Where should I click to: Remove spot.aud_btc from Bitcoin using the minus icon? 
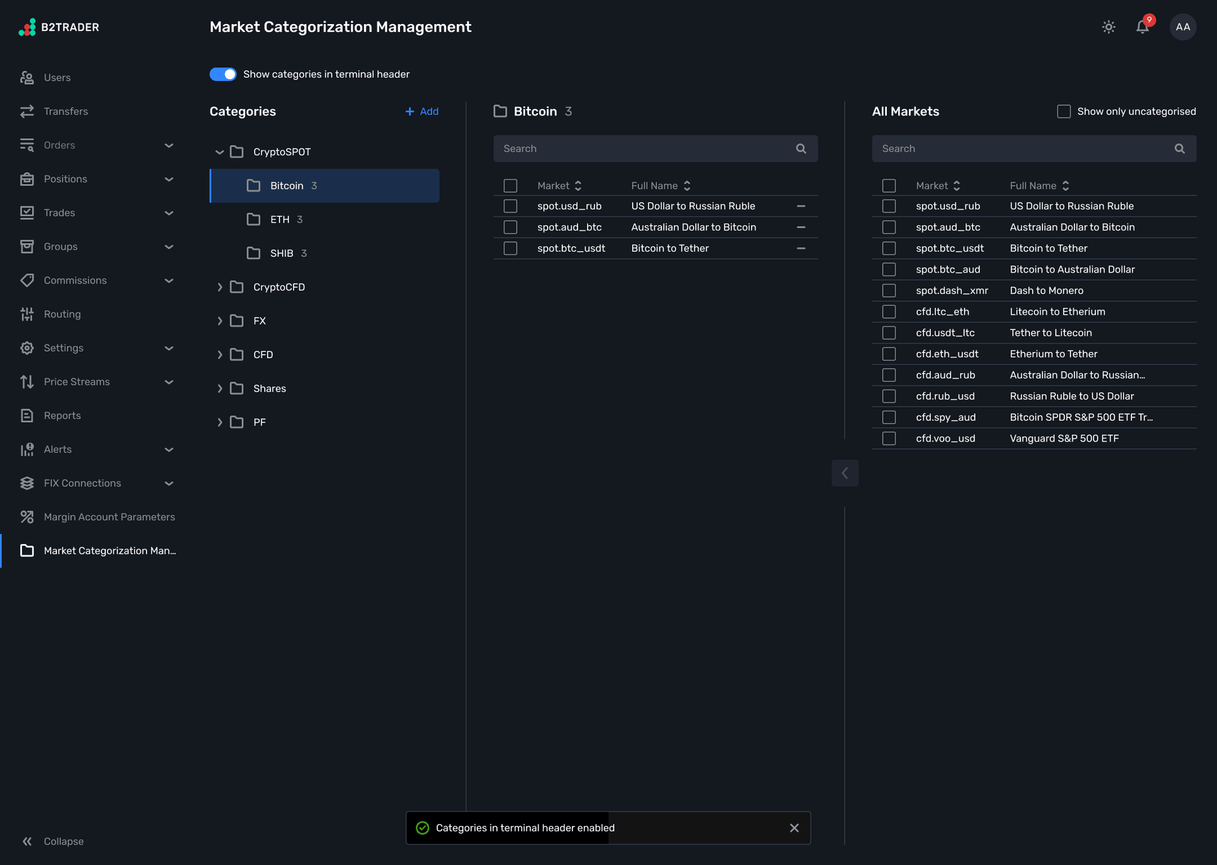pyautogui.click(x=801, y=227)
